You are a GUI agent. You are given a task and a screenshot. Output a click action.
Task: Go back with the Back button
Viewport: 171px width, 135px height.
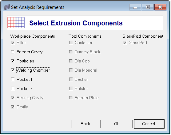tap(86, 124)
